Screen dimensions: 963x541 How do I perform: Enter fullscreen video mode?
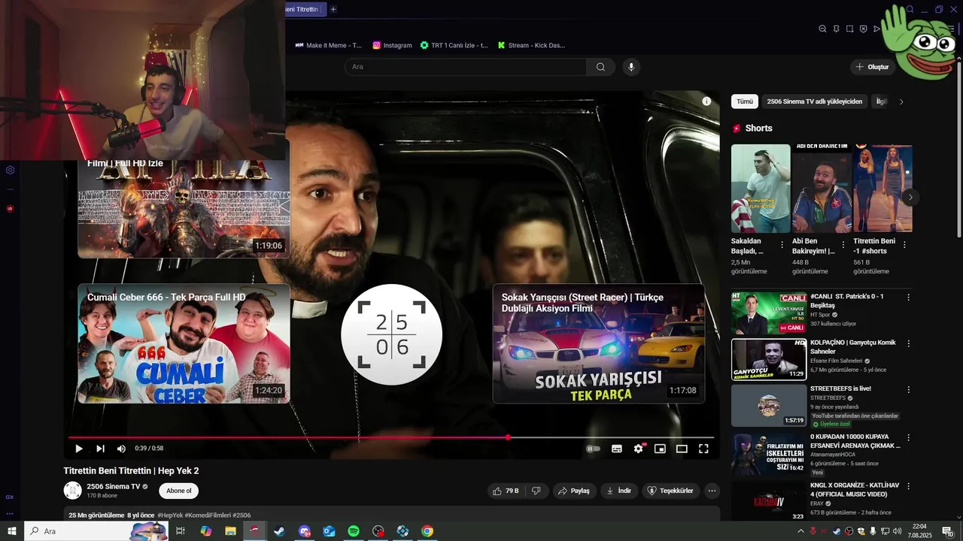pos(703,449)
